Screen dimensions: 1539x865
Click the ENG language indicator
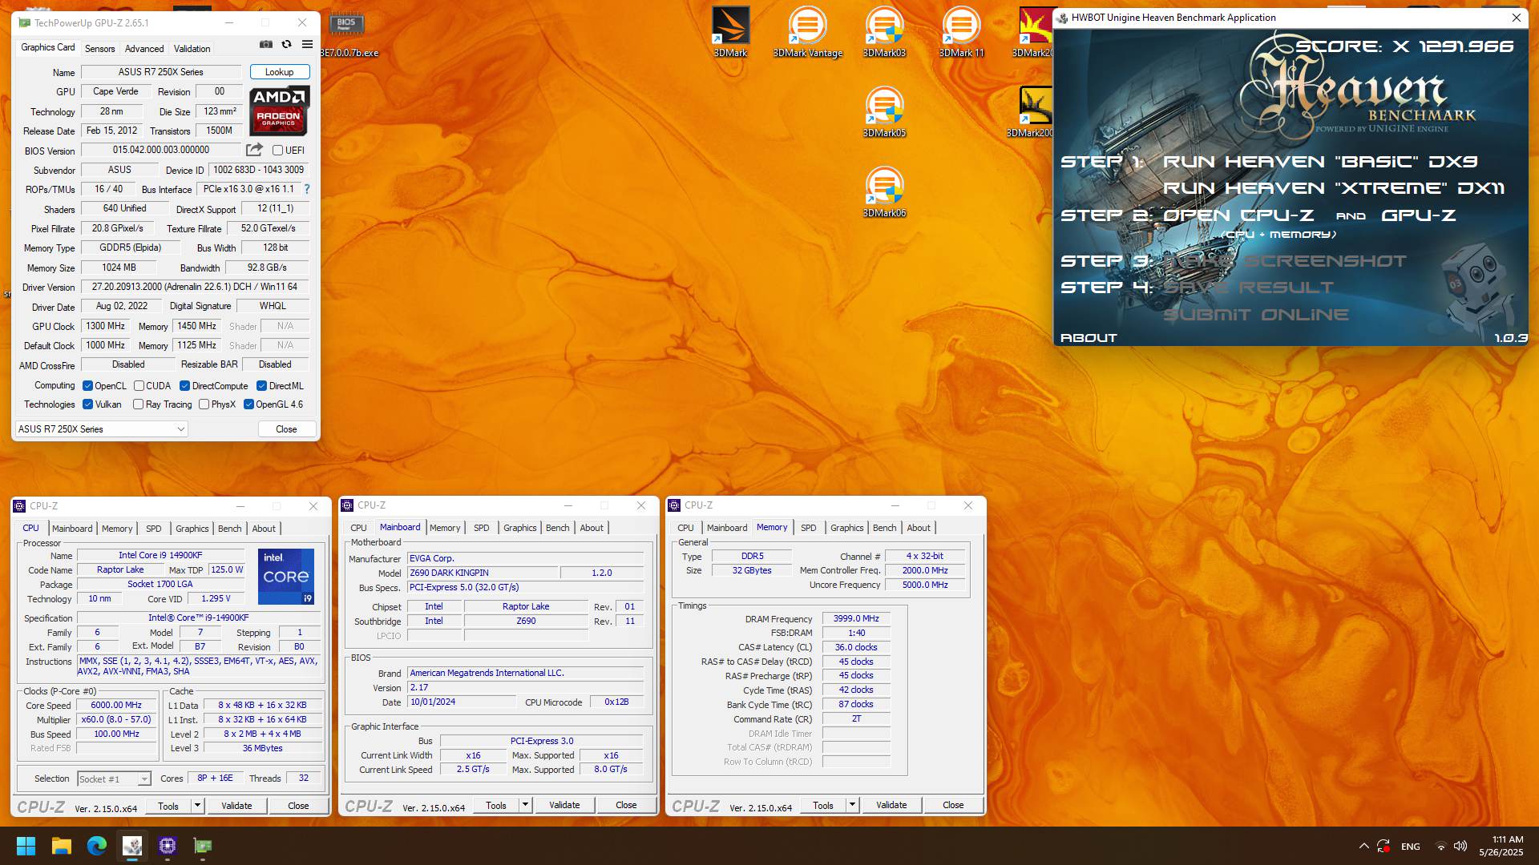[1411, 847]
